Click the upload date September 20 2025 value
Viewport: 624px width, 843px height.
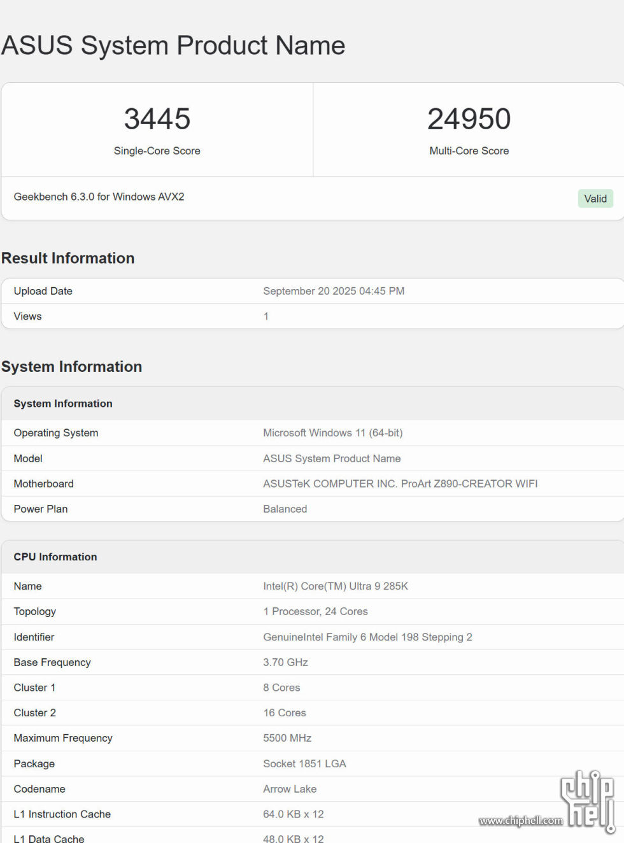click(334, 291)
